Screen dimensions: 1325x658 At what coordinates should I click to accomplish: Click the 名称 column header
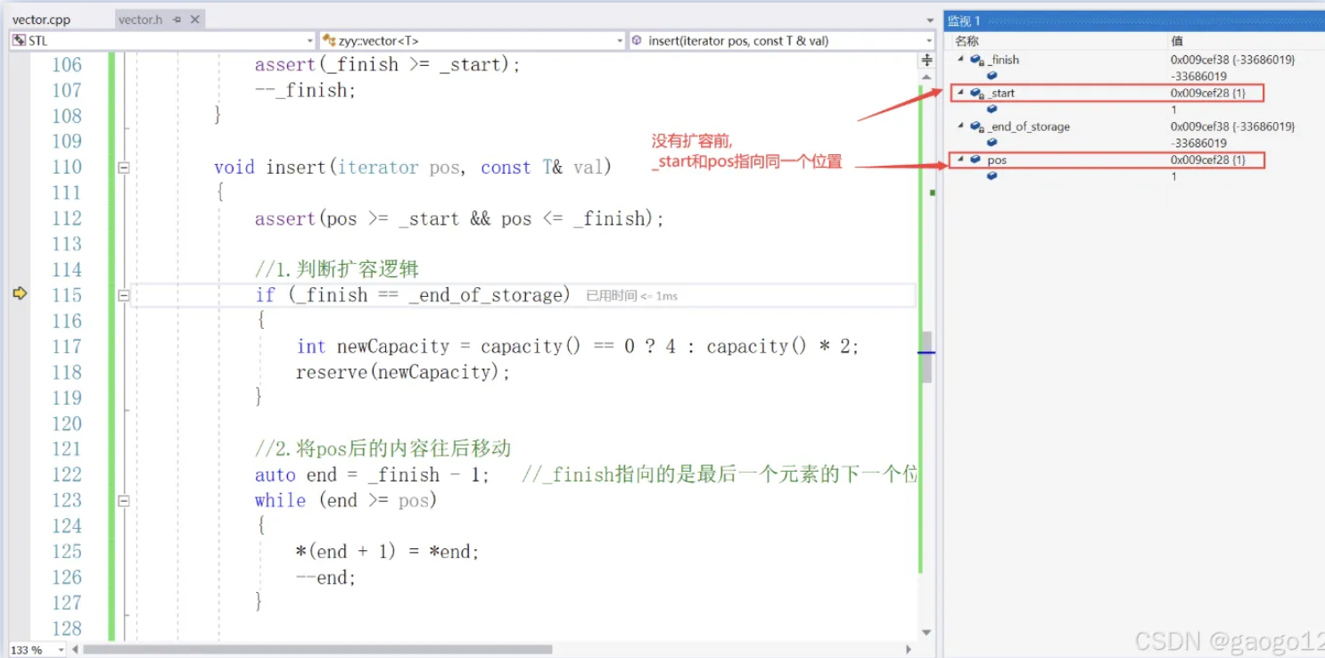[x=967, y=41]
